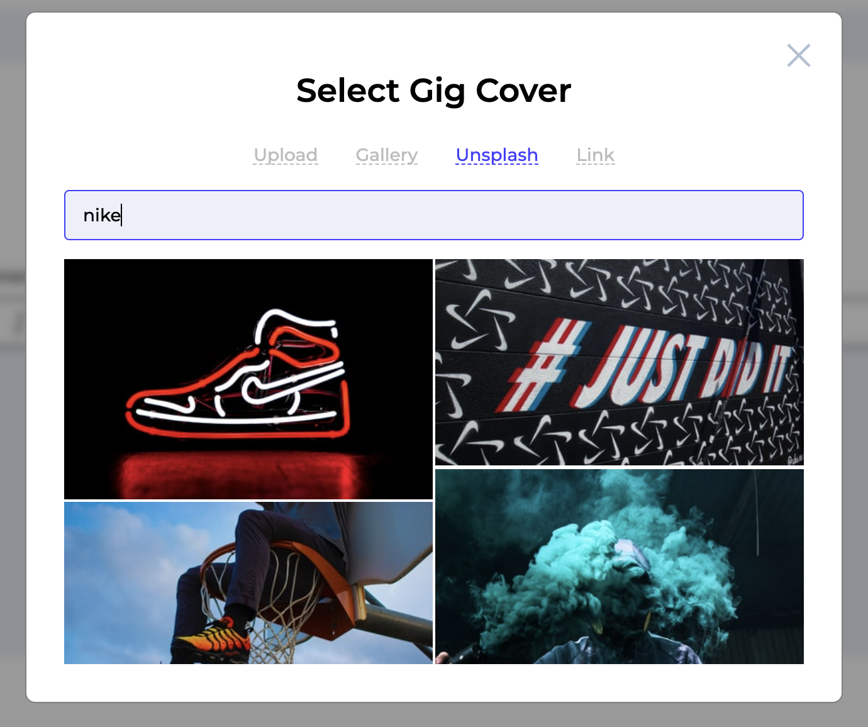Select the Unsplash tab
This screenshot has height=727, width=868.
pos(497,155)
